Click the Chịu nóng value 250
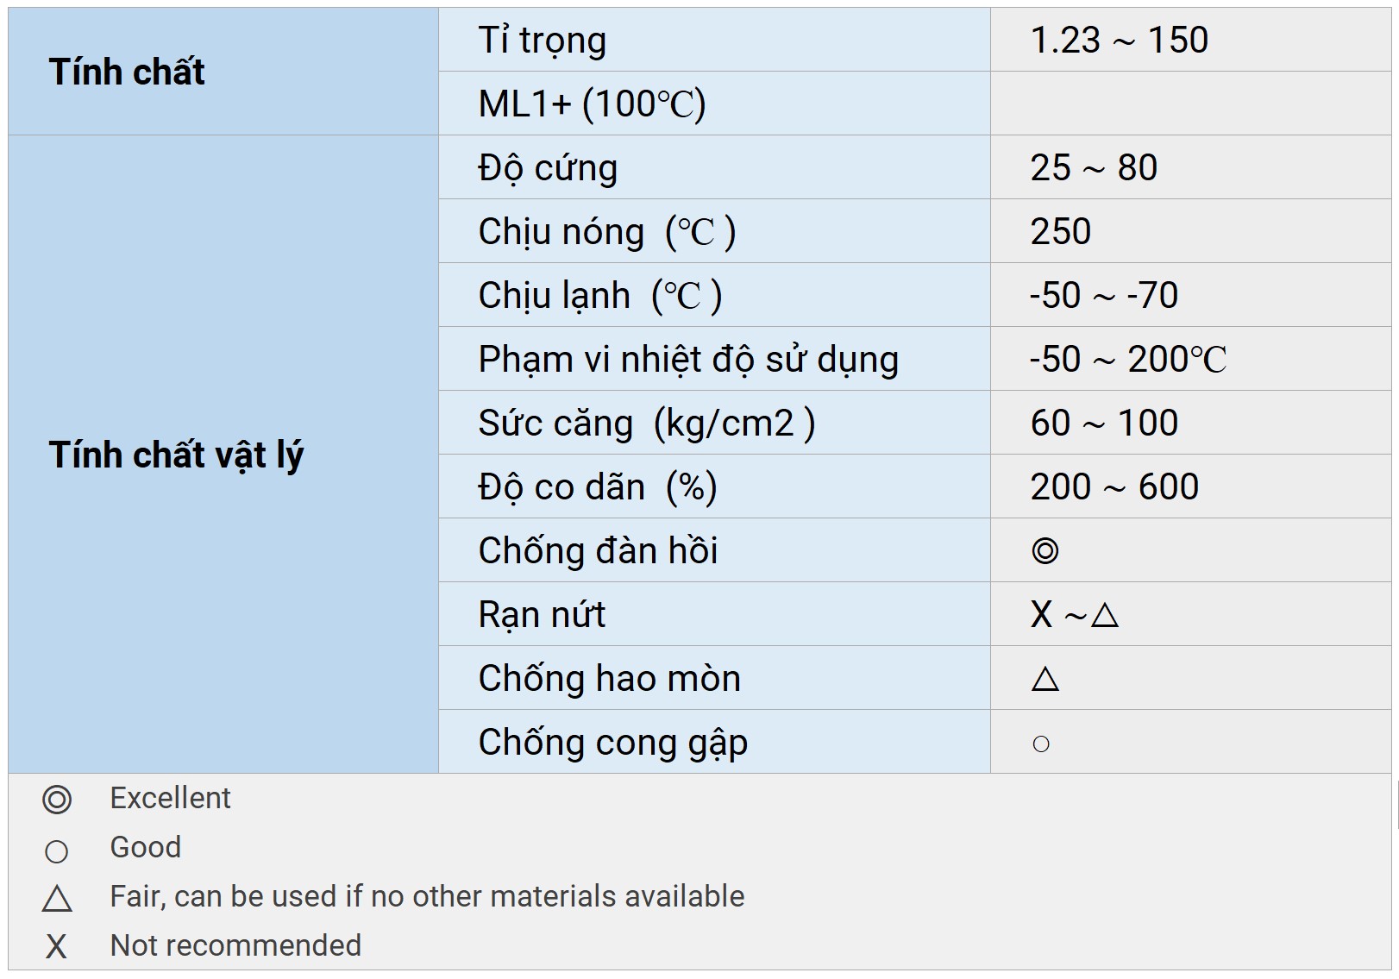This screenshot has height=979, width=1399. pyautogui.click(x=1060, y=232)
